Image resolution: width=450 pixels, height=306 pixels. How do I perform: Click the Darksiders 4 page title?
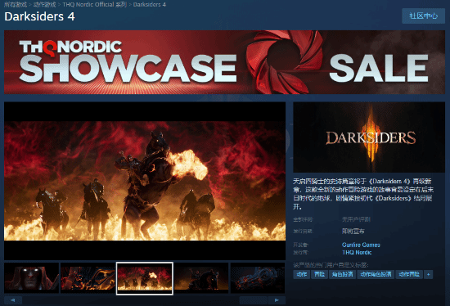point(39,16)
